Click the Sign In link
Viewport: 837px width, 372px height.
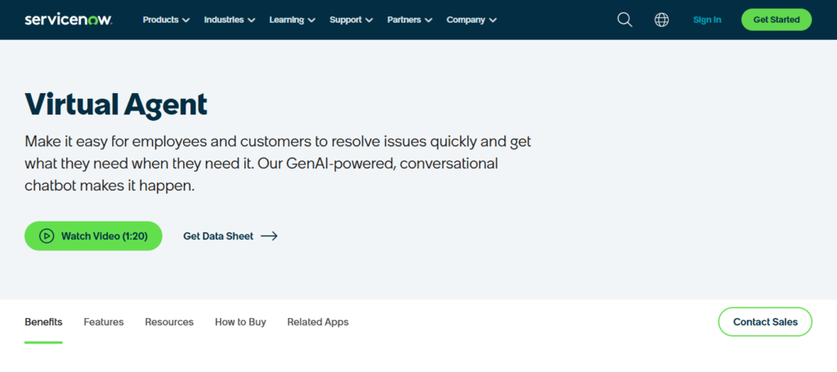pyautogui.click(x=707, y=20)
